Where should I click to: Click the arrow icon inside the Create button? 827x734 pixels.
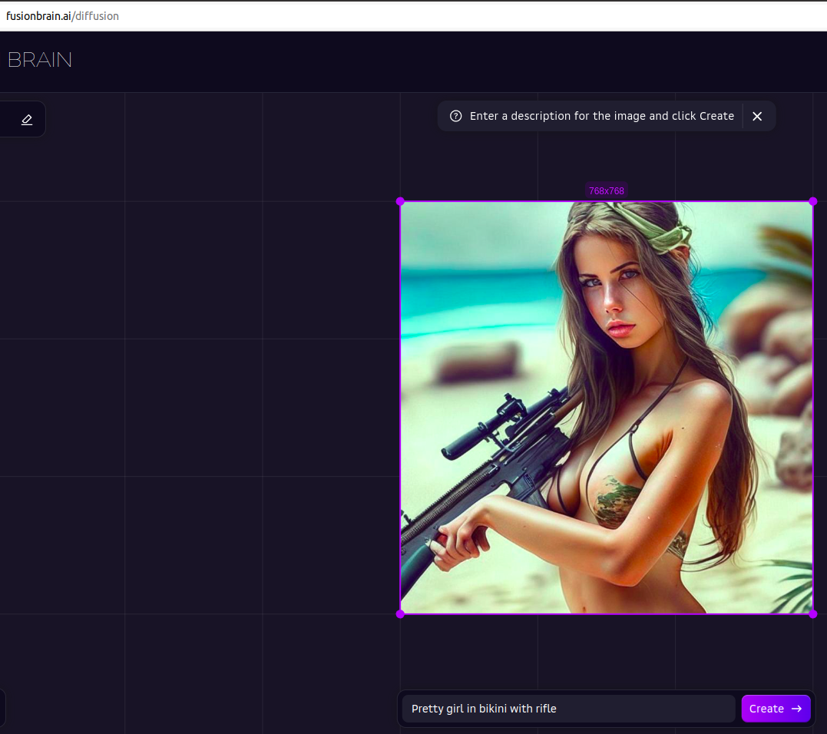(x=797, y=709)
